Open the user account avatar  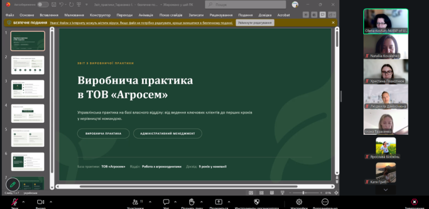pyautogui.click(x=295, y=5)
